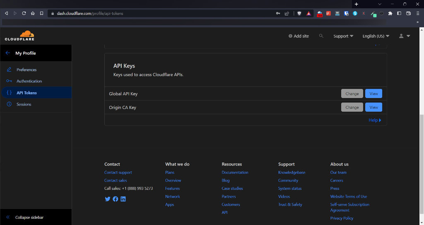Image resolution: width=424 pixels, height=225 pixels.
Task: Open the Press link
Action: (x=335, y=188)
